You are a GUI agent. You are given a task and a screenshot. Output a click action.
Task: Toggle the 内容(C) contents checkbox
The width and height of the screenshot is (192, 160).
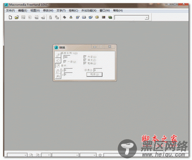[85, 57]
